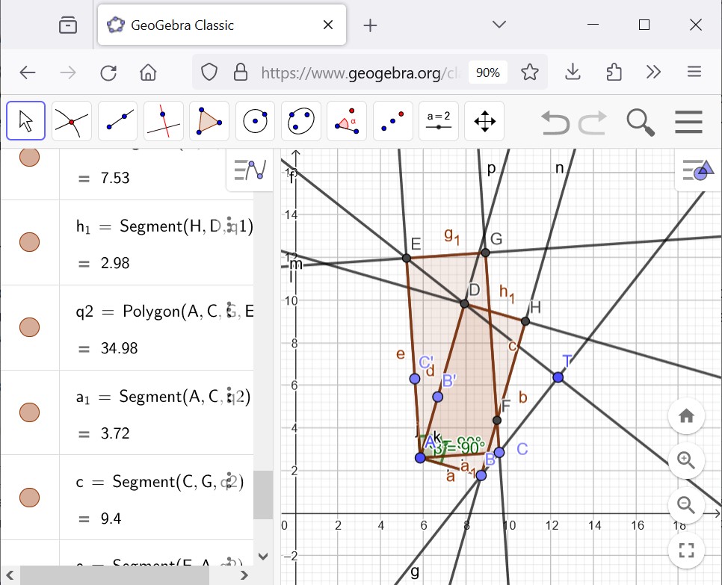Select the Perpendicular line tool
722x585 pixels.
tap(164, 120)
